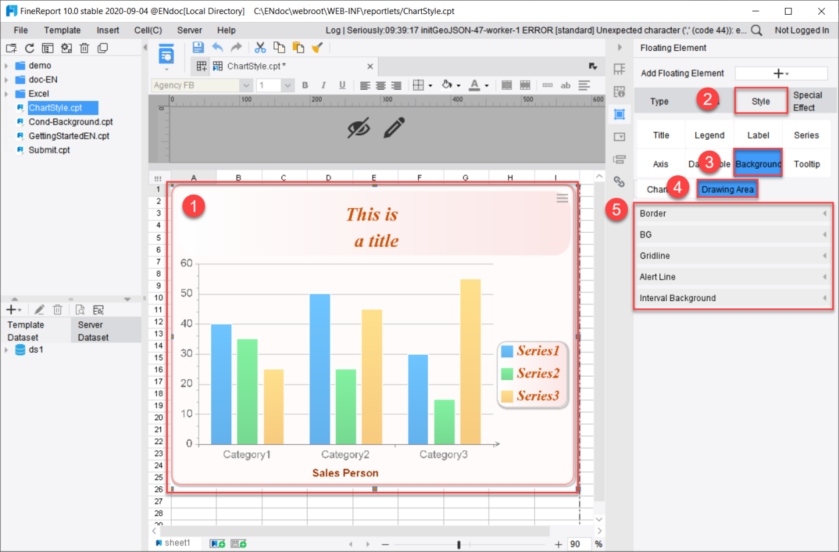Paste clipboard content
Screen dimensions: 839x552
coord(298,48)
